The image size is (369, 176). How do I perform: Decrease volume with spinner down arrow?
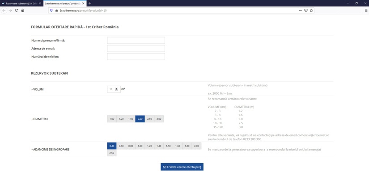[116, 90]
